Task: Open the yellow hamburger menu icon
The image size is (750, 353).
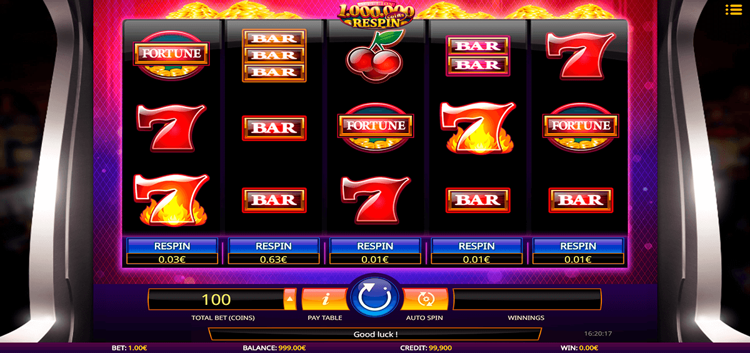Action: [733, 9]
